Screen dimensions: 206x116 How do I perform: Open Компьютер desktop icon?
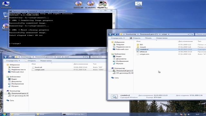pyautogui.click(x=6, y=5)
